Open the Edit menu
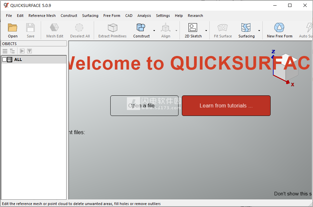This screenshot has height=207, width=313. pos(20,16)
